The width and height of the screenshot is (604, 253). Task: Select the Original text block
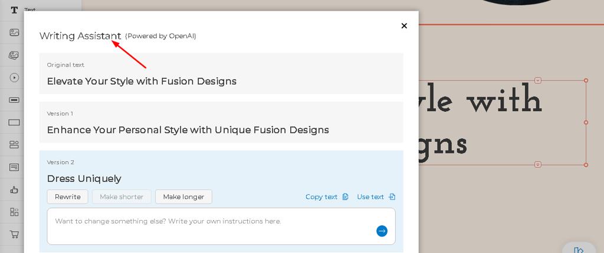coord(221,74)
